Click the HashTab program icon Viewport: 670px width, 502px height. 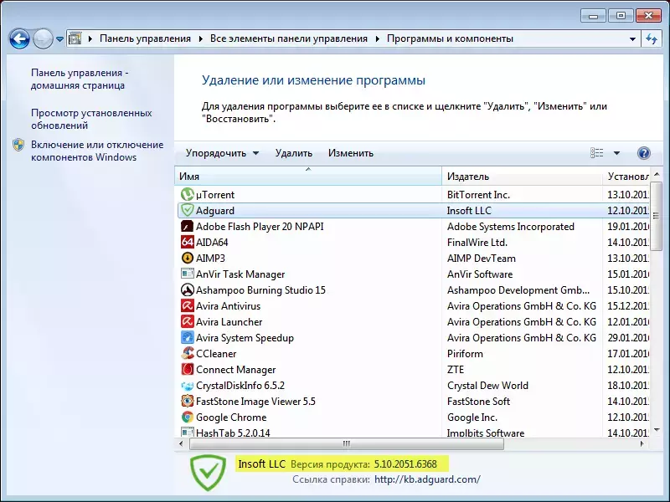(187, 432)
